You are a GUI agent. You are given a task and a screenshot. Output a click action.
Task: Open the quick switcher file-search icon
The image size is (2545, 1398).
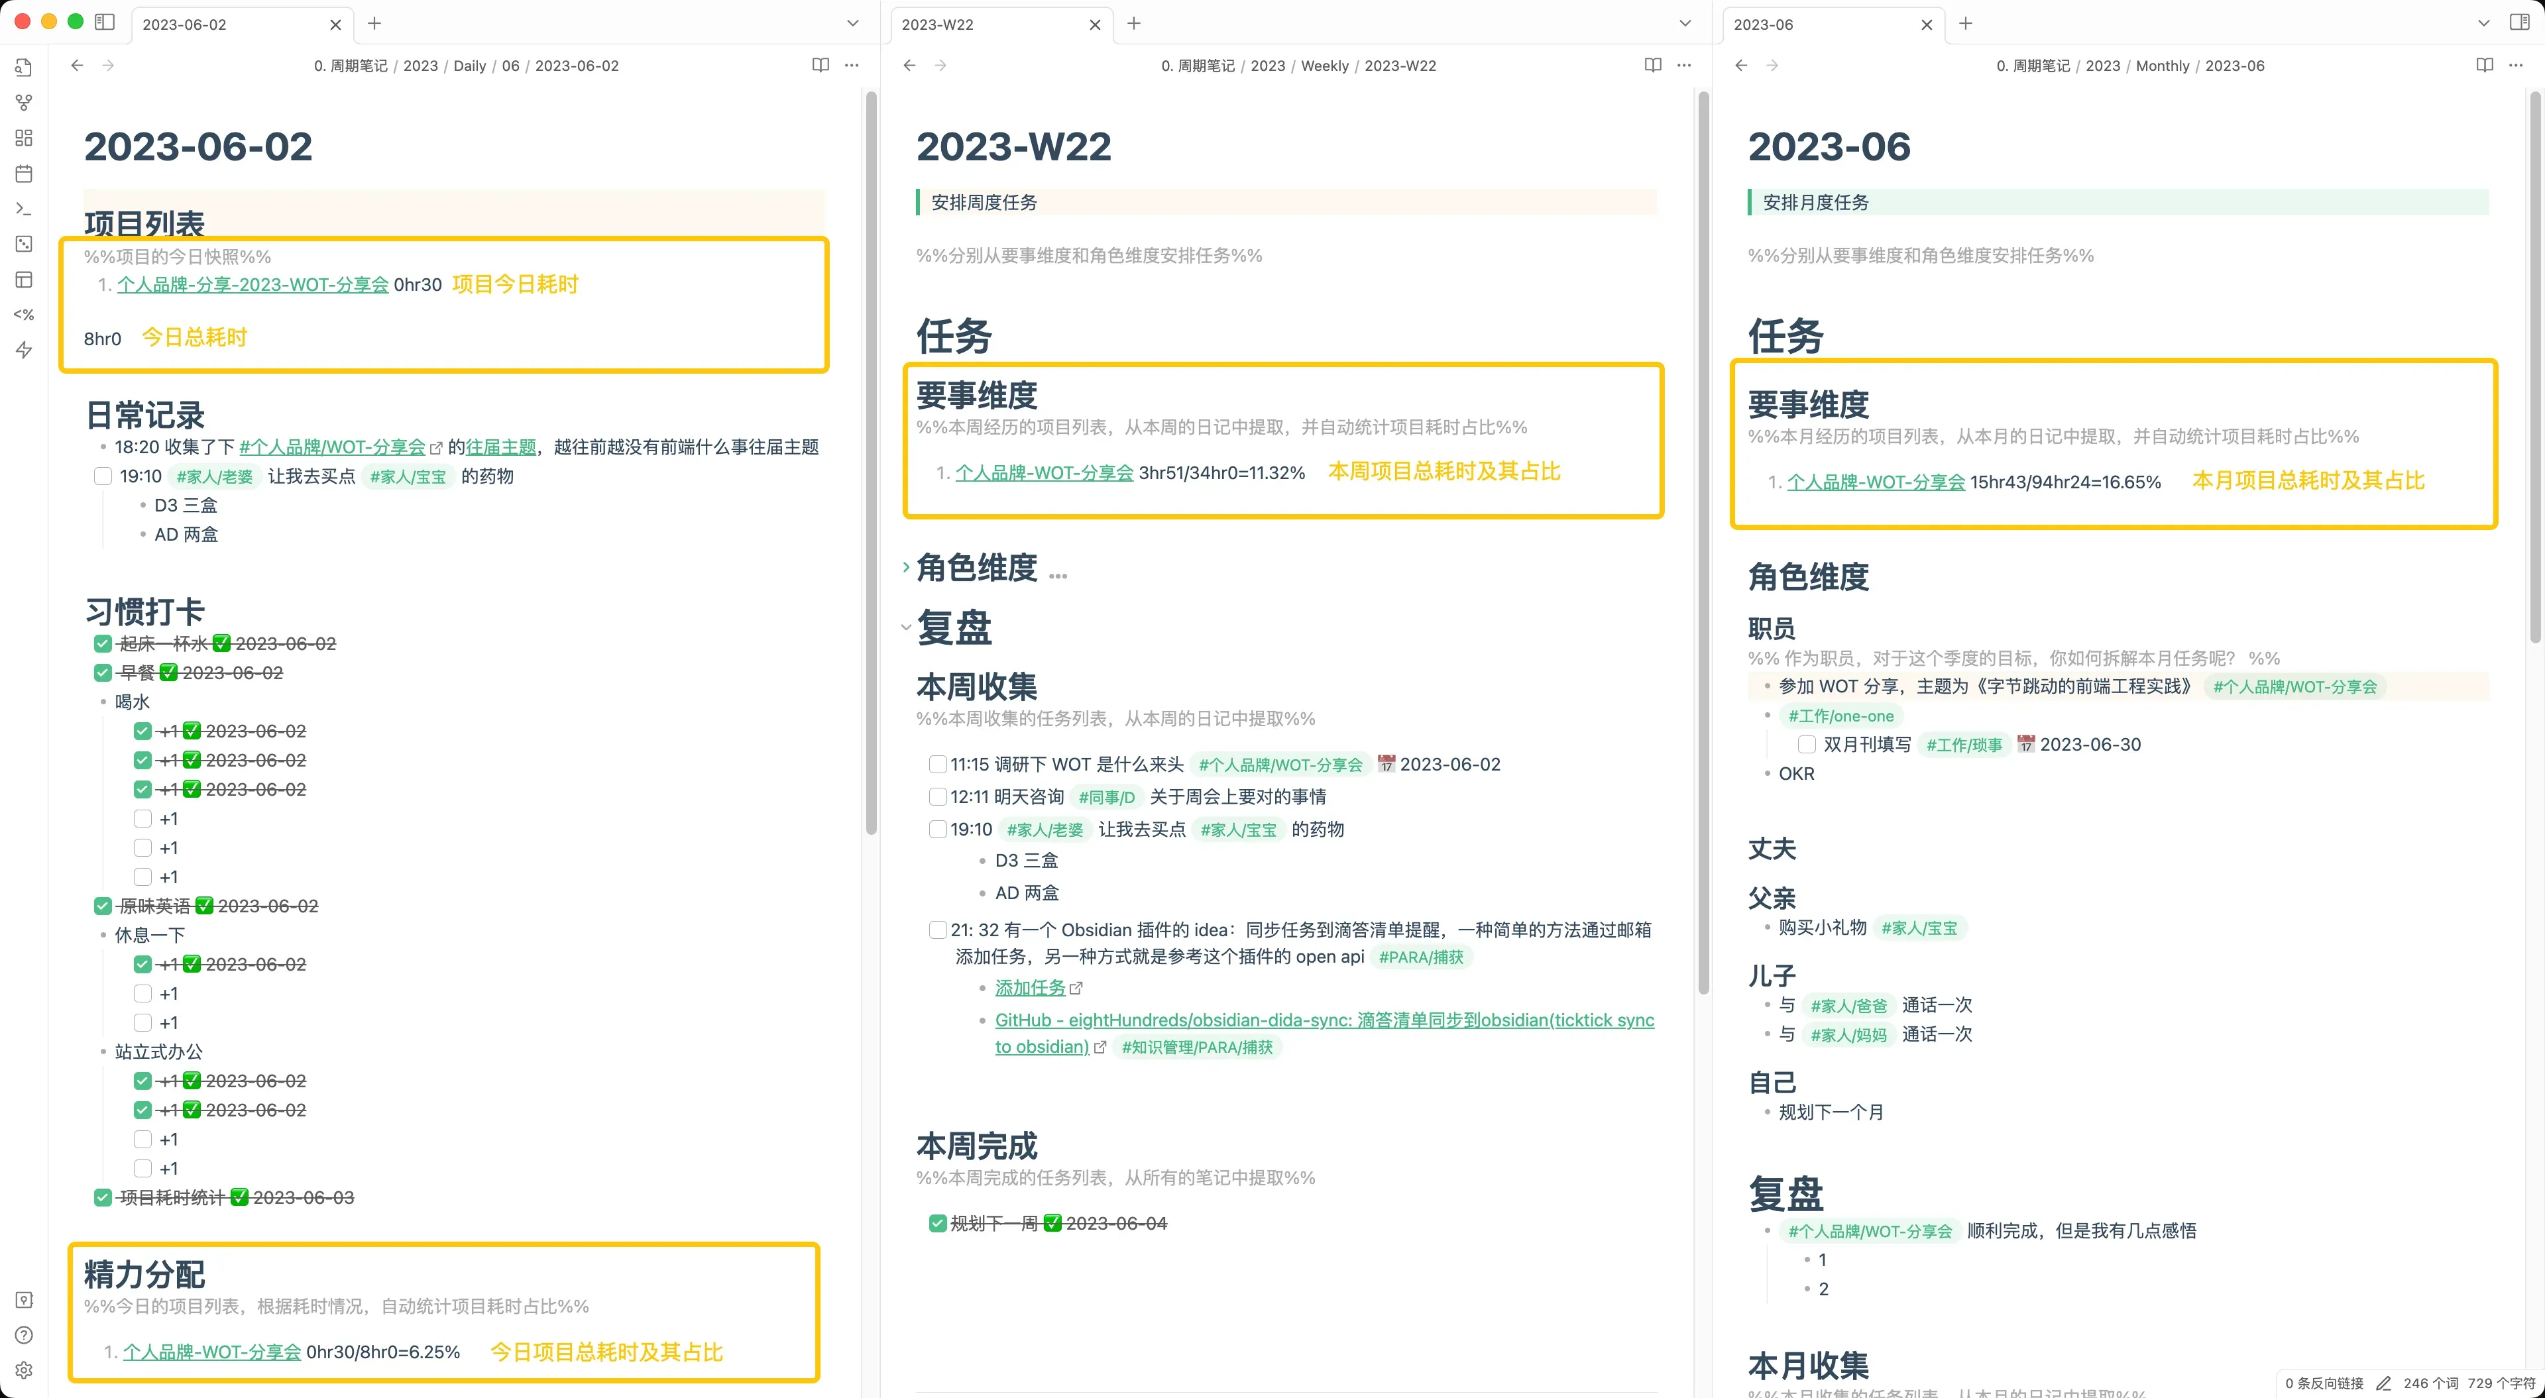[x=24, y=67]
